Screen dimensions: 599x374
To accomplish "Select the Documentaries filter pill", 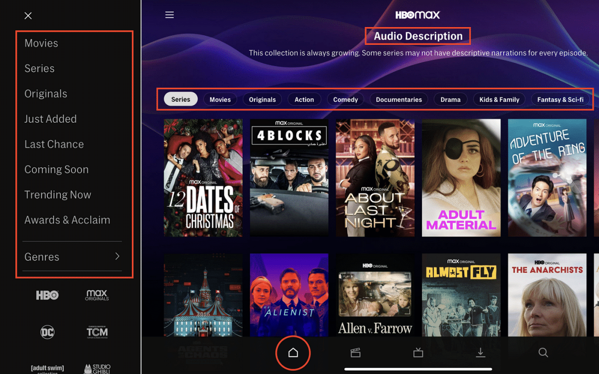I will (x=399, y=100).
